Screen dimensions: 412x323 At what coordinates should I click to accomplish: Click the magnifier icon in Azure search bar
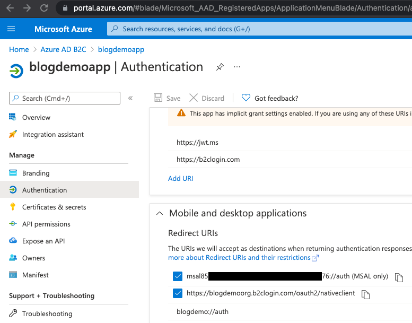click(115, 29)
